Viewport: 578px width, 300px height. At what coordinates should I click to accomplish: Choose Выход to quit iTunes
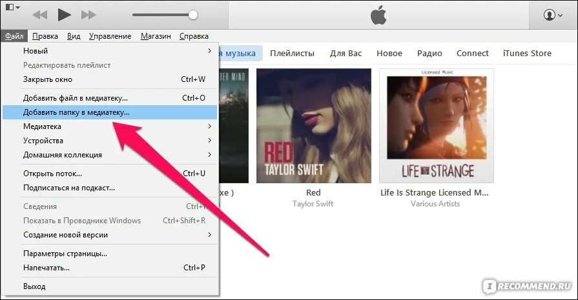(110, 286)
